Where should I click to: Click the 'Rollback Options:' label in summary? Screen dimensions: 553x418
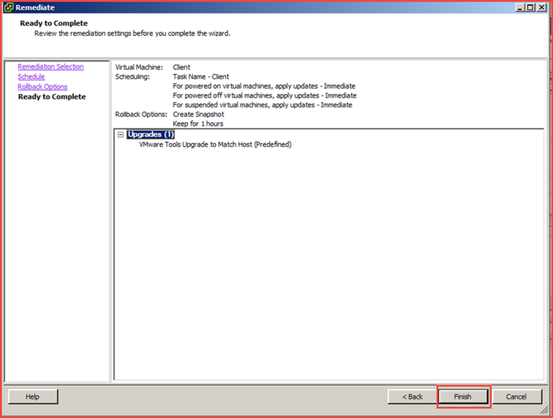[x=141, y=115]
